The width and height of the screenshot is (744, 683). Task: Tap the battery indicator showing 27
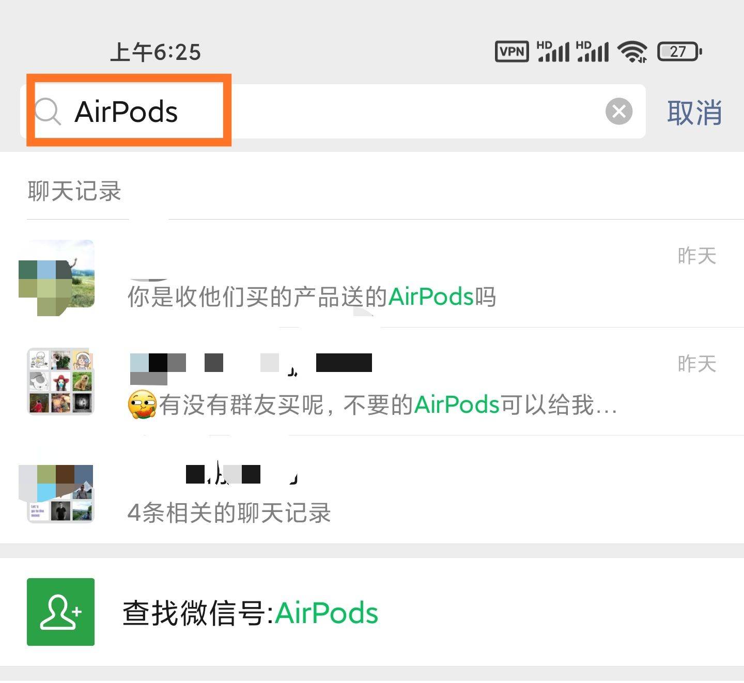click(x=679, y=51)
